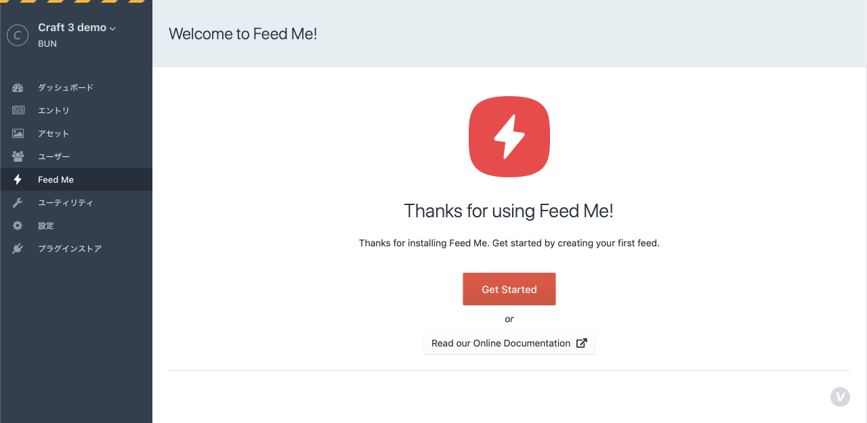
Task: Click the plug icon for the plugin store
Action: coord(18,248)
